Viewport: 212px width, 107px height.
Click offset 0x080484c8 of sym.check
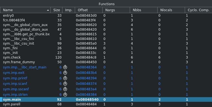86,57
